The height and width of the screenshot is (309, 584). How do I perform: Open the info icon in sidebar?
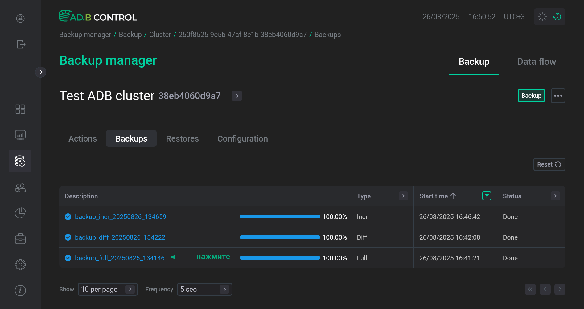pos(20,290)
